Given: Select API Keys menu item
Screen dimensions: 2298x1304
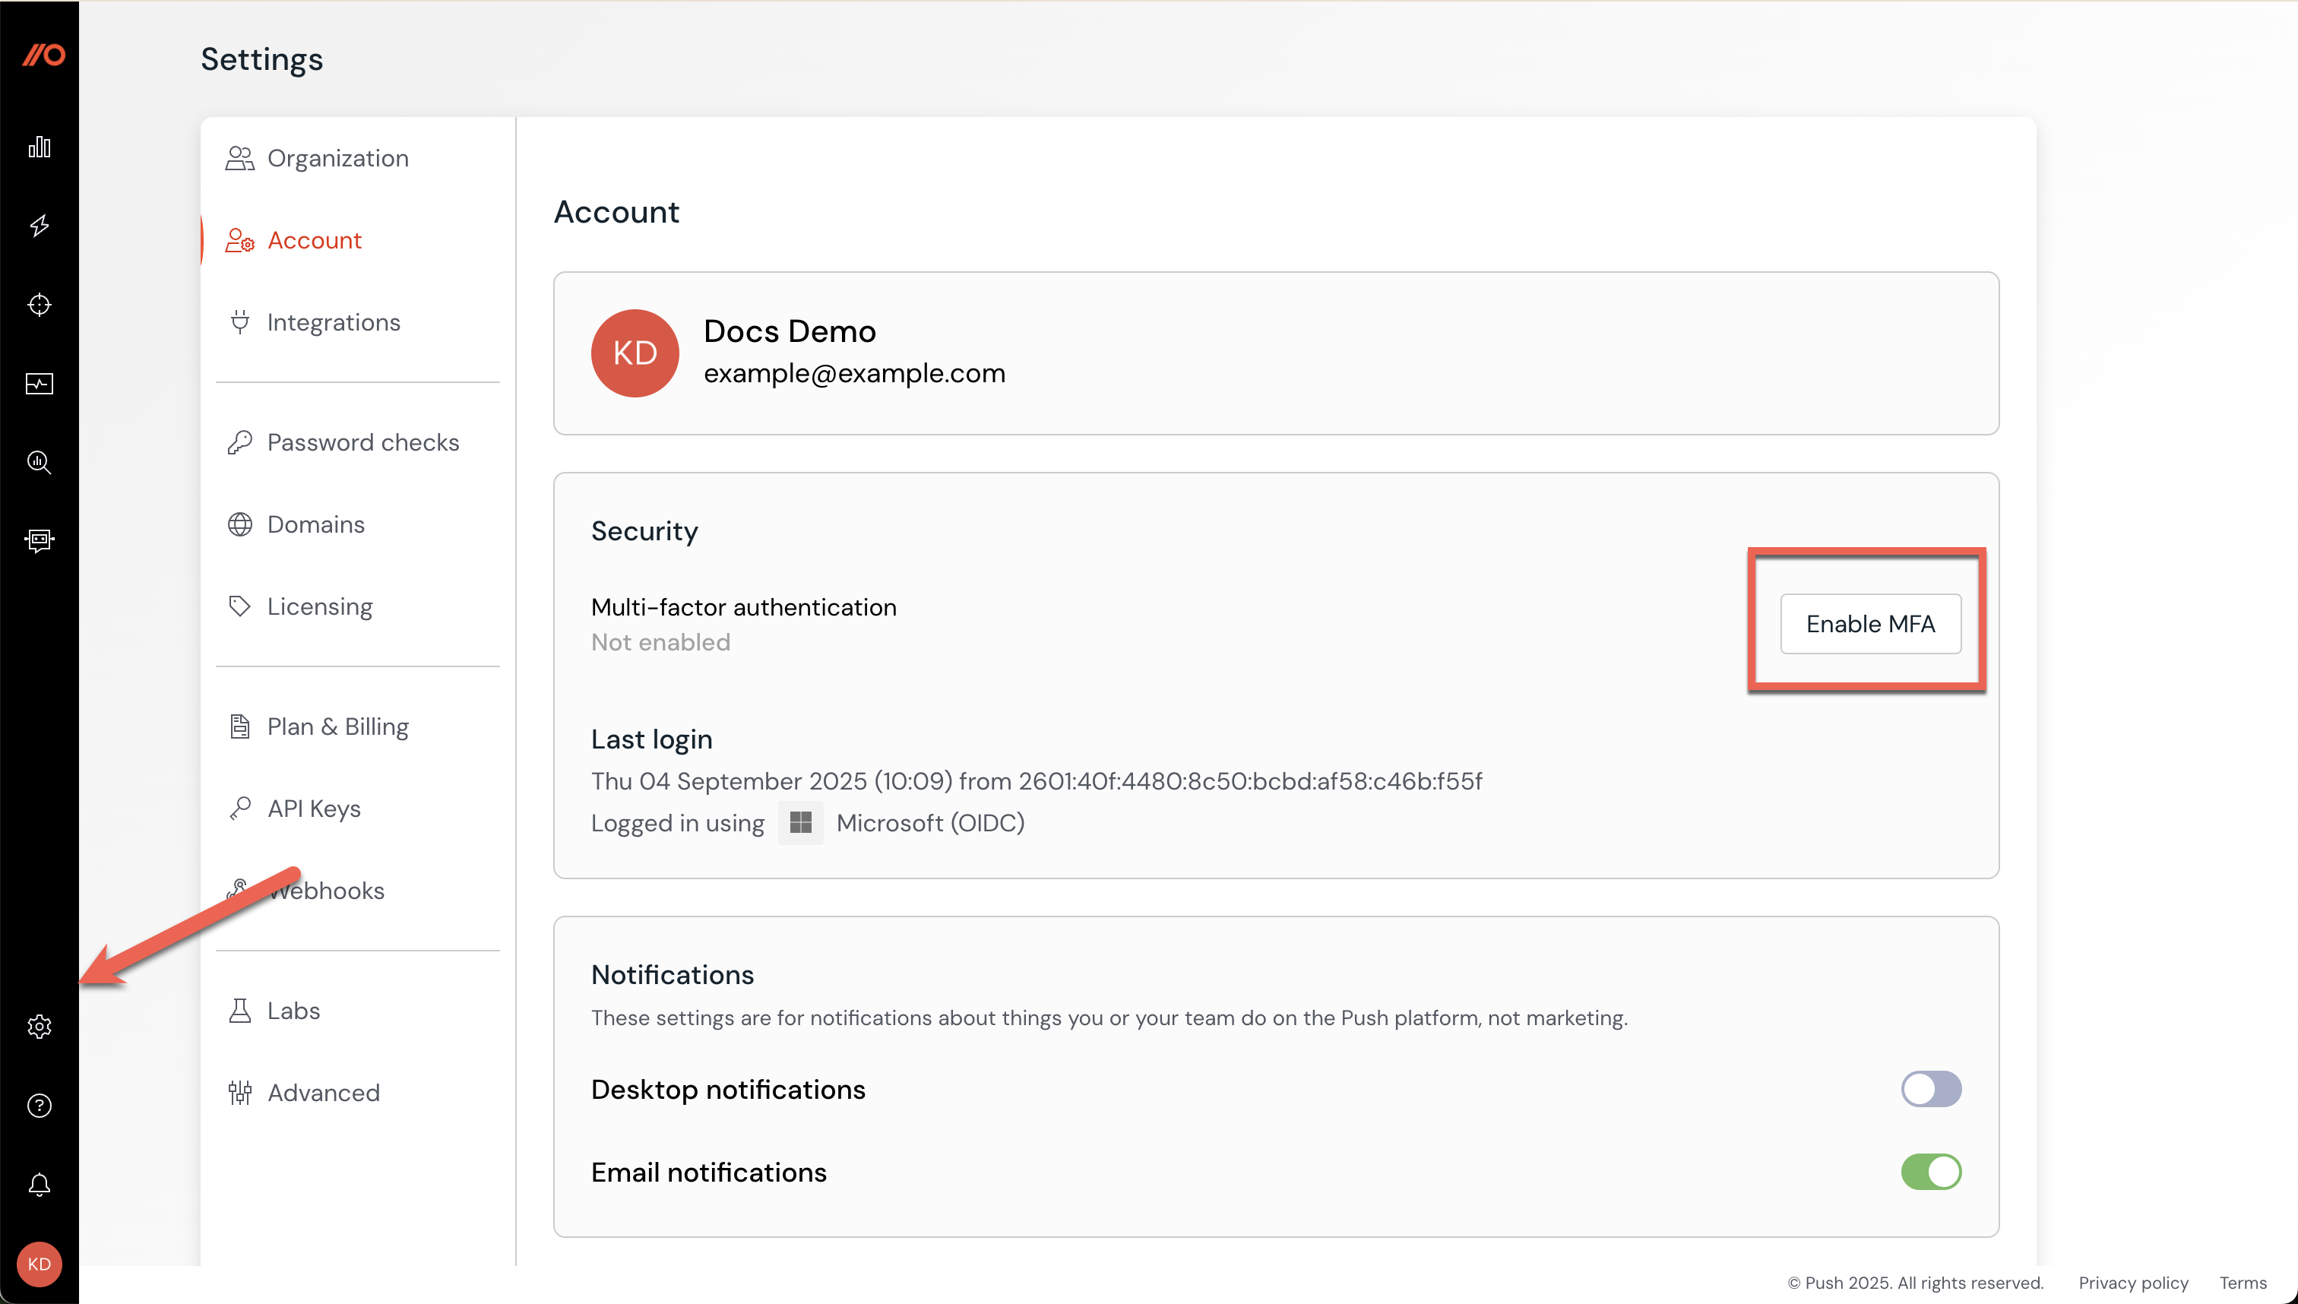Looking at the screenshot, I should pyautogui.click(x=313, y=809).
